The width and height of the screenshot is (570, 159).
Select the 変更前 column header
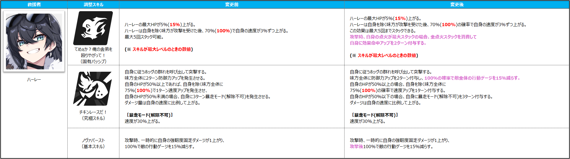(232, 4)
